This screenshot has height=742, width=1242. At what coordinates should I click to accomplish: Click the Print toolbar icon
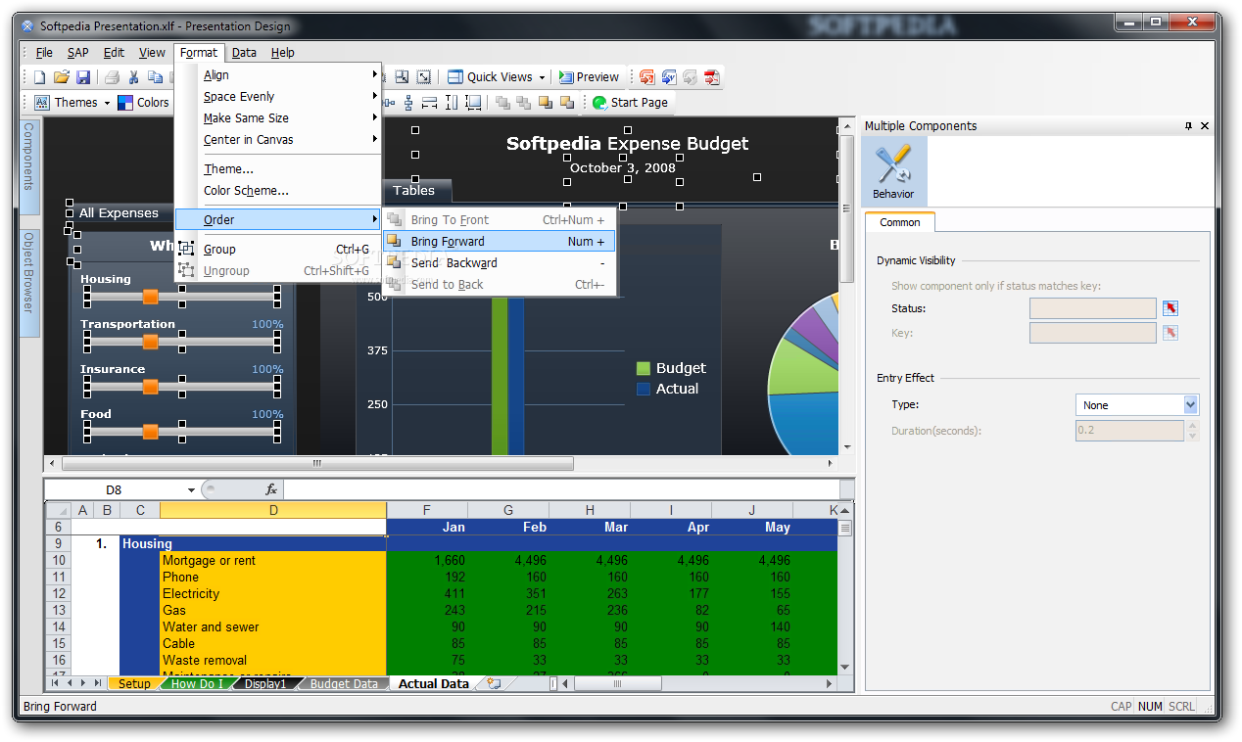point(112,77)
